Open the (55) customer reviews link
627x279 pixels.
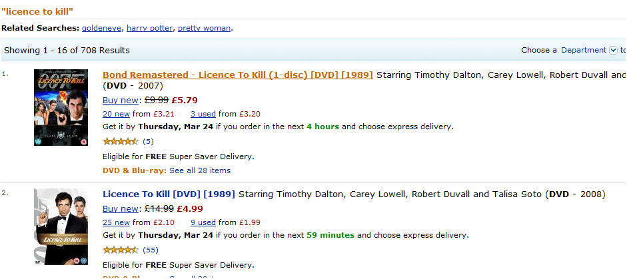pyautogui.click(x=151, y=250)
